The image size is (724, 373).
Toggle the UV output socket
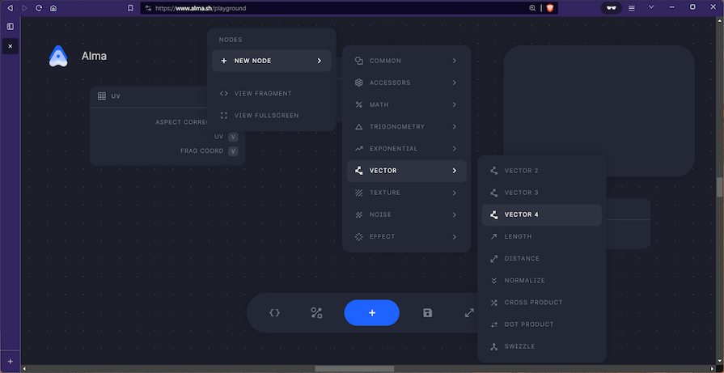233,137
